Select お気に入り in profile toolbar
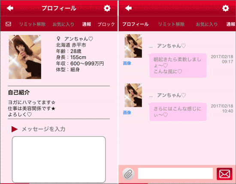Viewport: 236px width, 184px height. coord(64,24)
